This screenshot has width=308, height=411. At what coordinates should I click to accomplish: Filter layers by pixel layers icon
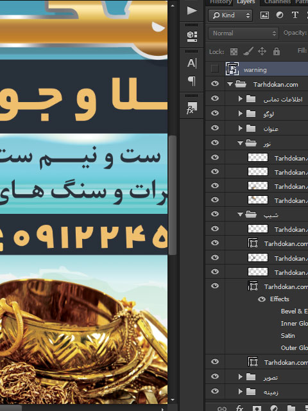click(264, 15)
